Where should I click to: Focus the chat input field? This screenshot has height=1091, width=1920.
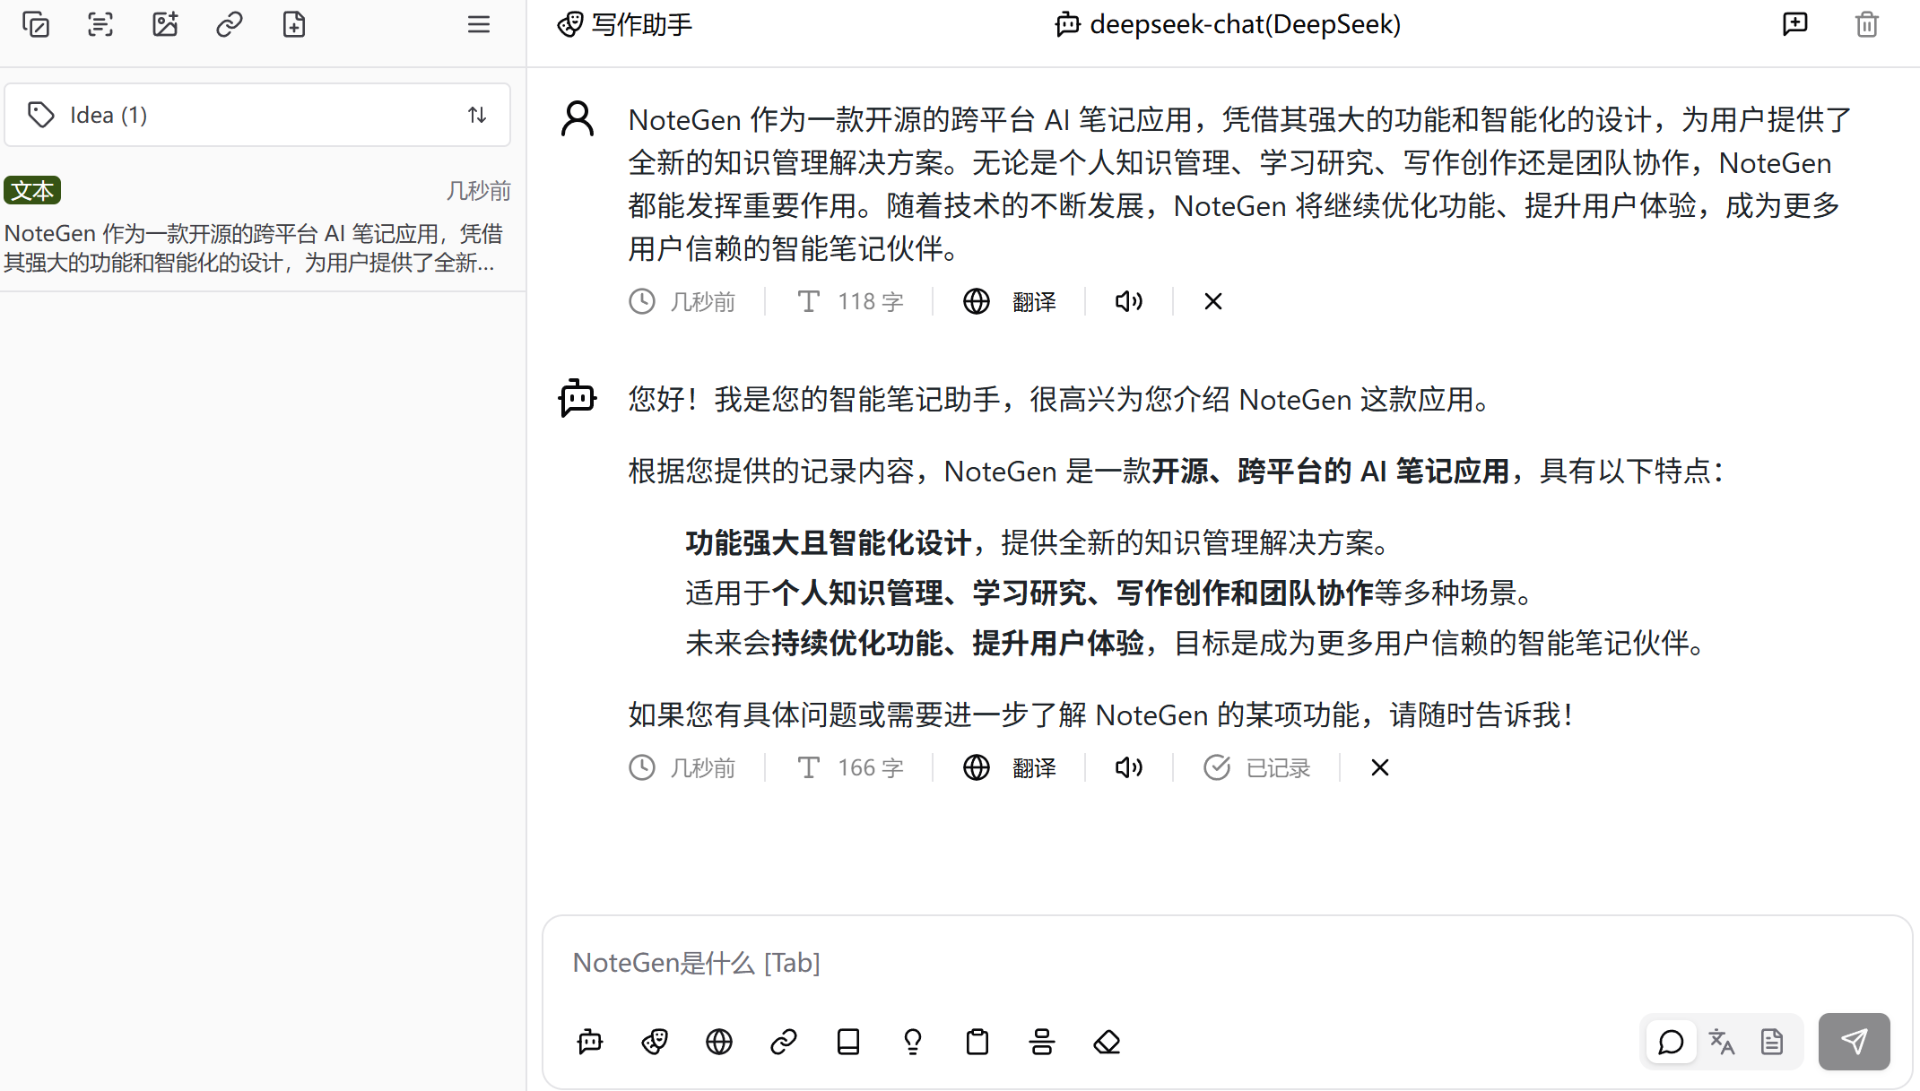[1227, 963]
